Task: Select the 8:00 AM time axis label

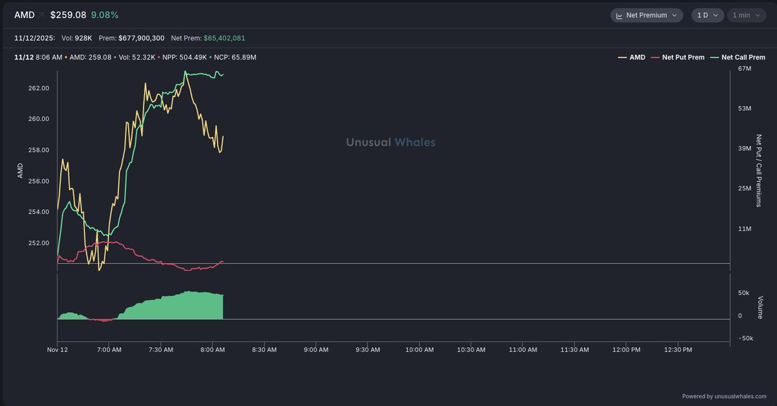Action: coord(212,350)
